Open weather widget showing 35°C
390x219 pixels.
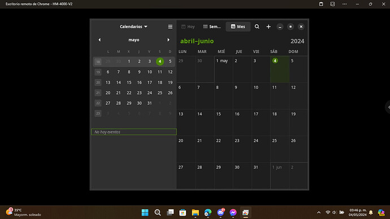(x=24, y=212)
